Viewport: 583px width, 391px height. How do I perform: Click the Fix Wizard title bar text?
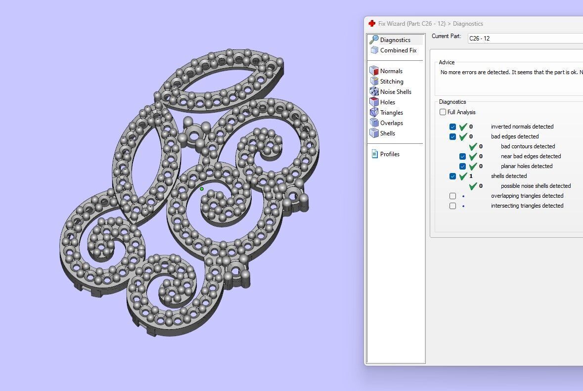[431, 23]
